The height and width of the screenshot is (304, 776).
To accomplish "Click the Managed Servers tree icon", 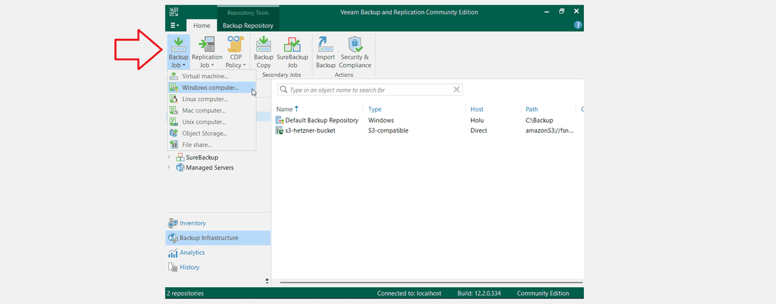I will tap(180, 167).
